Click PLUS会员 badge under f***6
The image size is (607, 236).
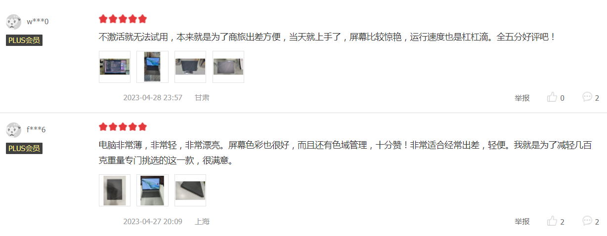point(24,148)
